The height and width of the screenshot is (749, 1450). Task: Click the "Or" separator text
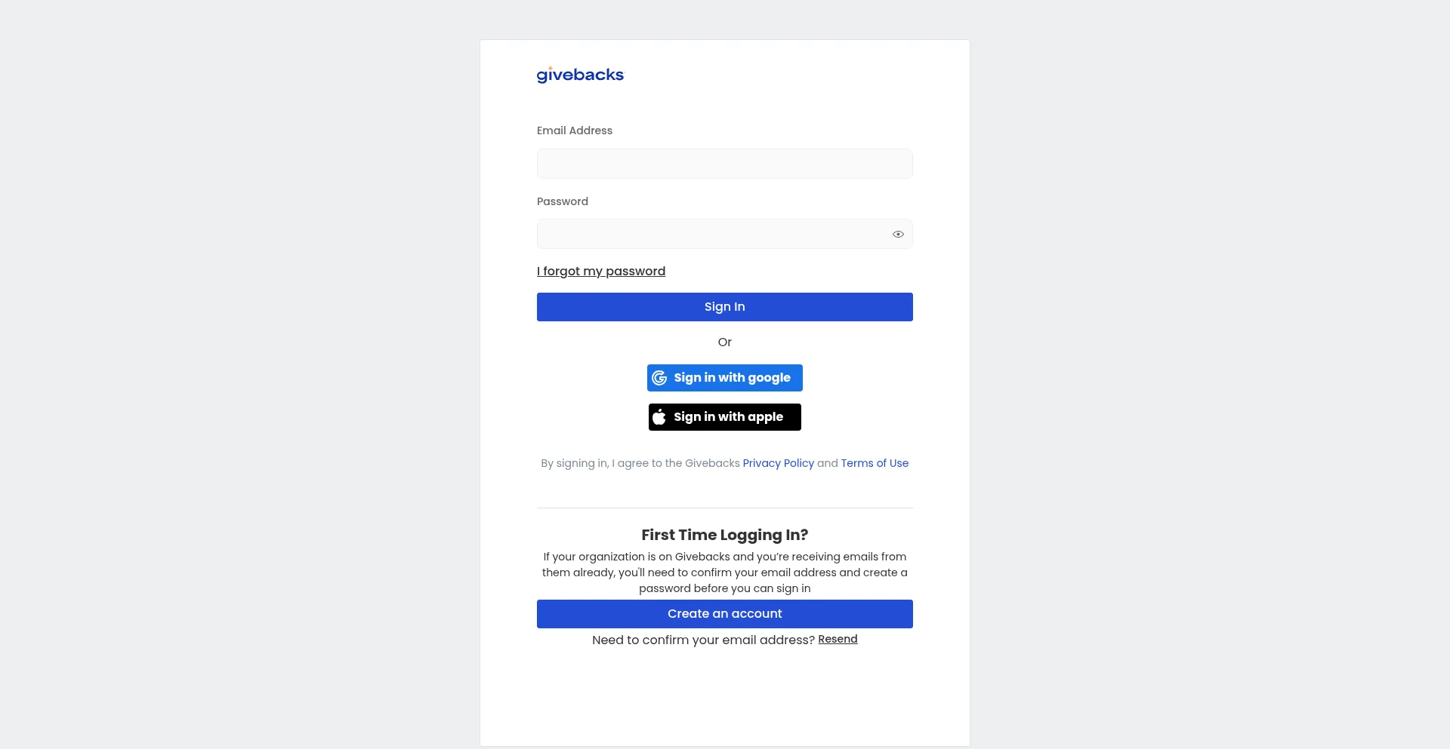coord(724,342)
